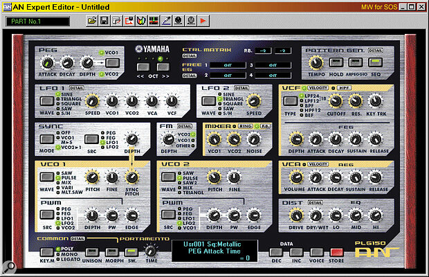The height and width of the screenshot is (277, 429).
Task: Click the open folder toolbar icon
Action: pos(92,21)
